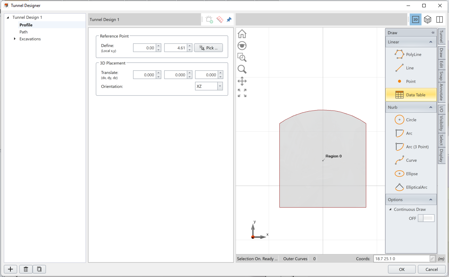The width and height of the screenshot is (449, 277).
Task: Collapse the Continuous Draw option group
Action: 390,210
